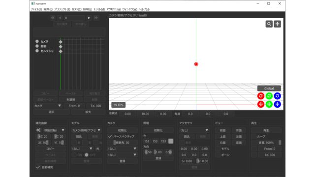Screen dimensions: 315x177
Task: Click the viewport move crosshair icon
Action: (x=278, y=24)
